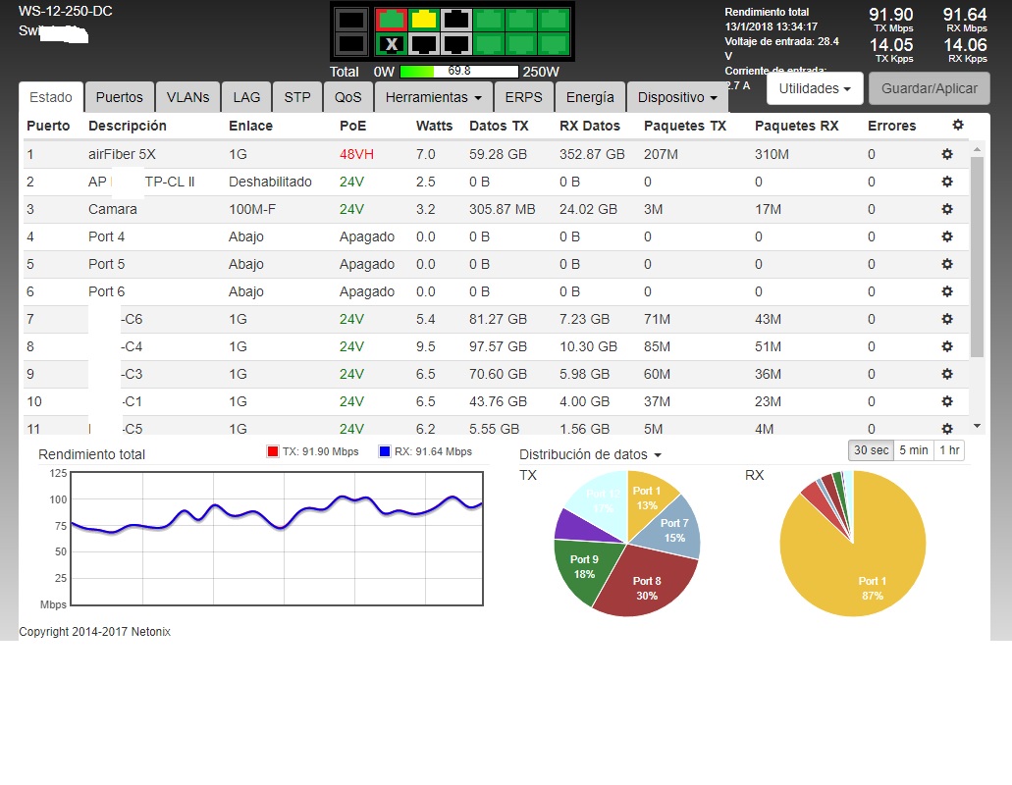The width and height of the screenshot is (1012, 785).
Task: Expand the Herramientas dropdown menu
Action: 433,97
